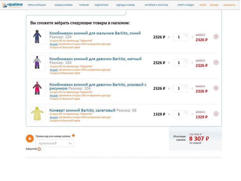Open the Магазины link
241x181 pixels.
[229, 5]
